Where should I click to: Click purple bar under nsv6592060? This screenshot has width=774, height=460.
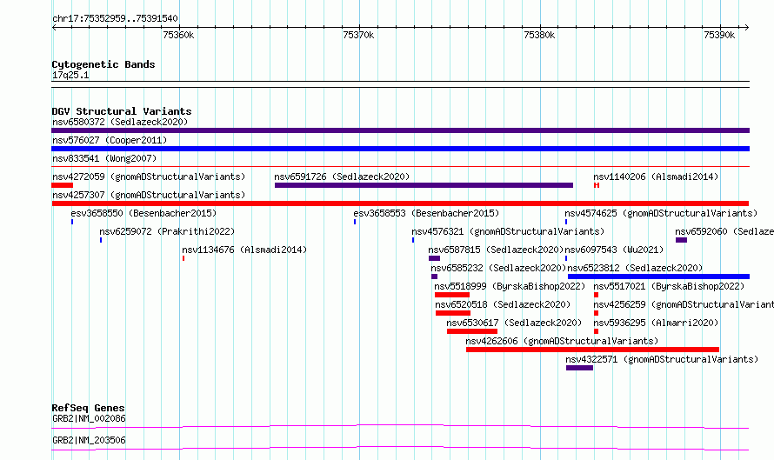pyautogui.click(x=681, y=240)
